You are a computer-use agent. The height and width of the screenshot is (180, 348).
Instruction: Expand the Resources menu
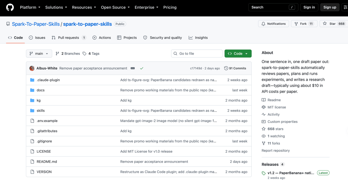(84, 7)
